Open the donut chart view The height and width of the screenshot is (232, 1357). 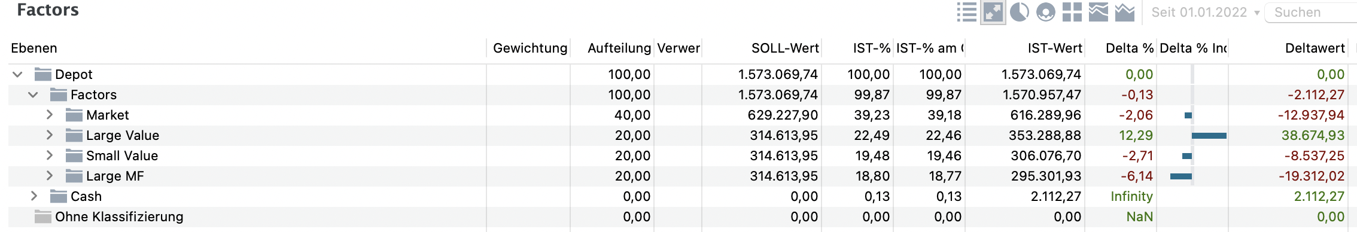pyautogui.click(x=1045, y=12)
